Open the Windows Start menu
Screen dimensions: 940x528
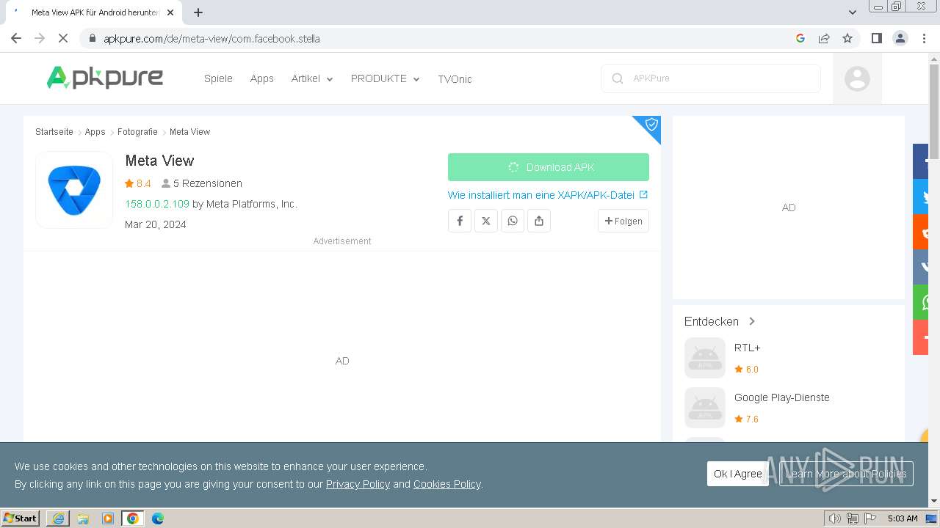point(21,518)
